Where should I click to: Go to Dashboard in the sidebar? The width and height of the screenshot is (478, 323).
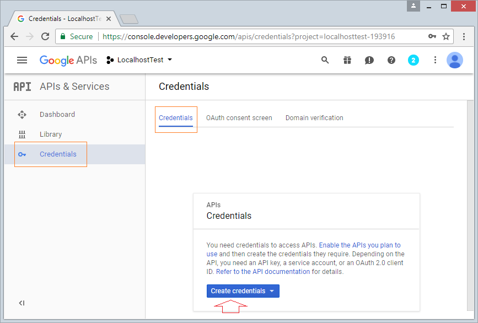(57, 115)
